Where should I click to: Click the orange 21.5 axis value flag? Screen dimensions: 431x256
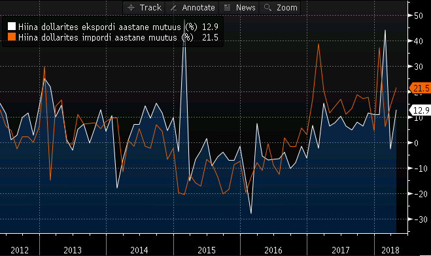pos(421,88)
